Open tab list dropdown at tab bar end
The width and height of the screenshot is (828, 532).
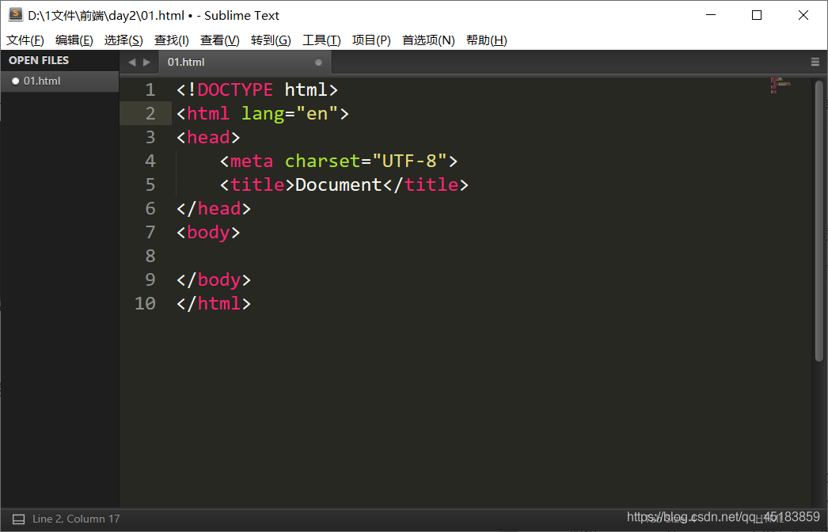(815, 63)
